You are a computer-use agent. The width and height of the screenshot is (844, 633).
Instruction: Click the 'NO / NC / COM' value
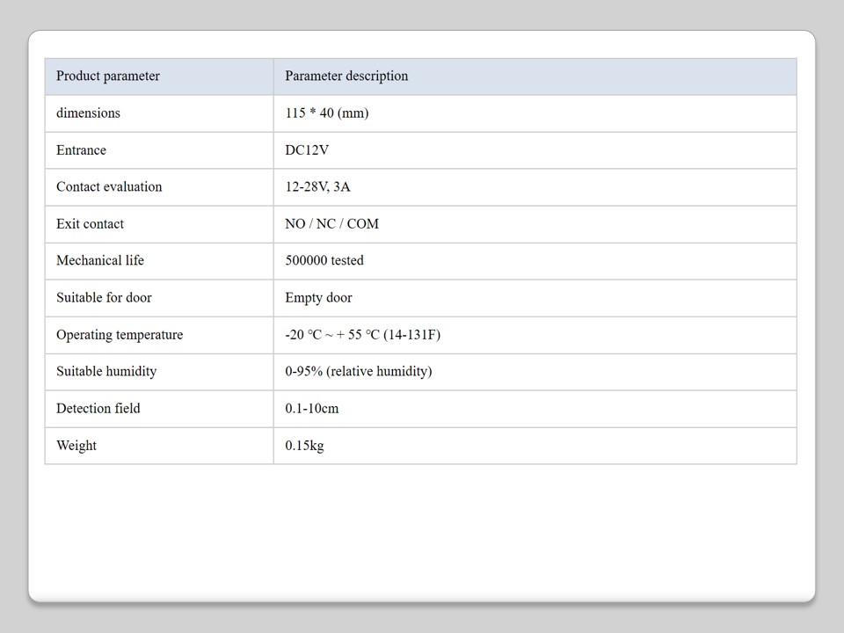click(331, 224)
